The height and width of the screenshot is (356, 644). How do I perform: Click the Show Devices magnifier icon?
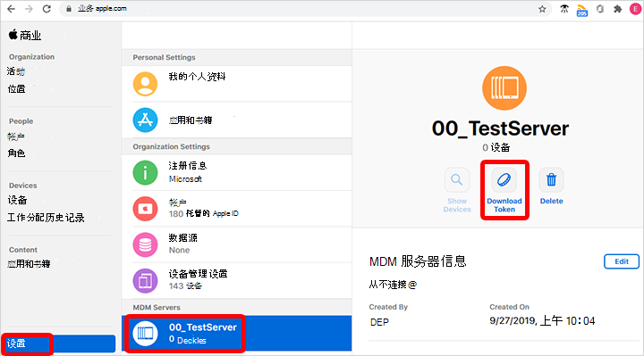click(x=457, y=180)
